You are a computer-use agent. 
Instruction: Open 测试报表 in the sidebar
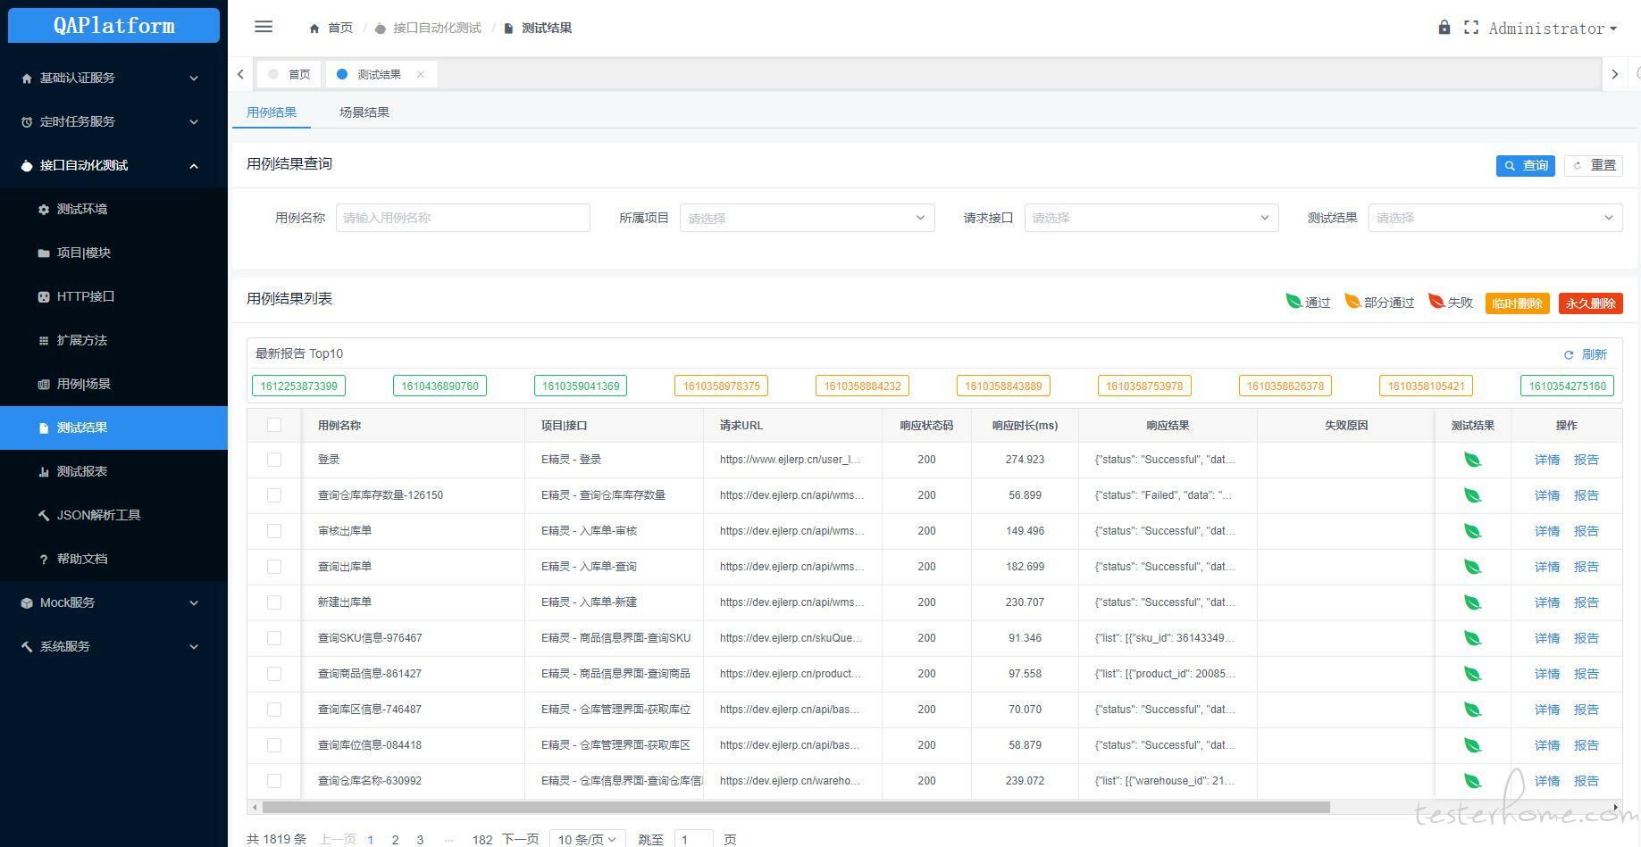point(114,471)
